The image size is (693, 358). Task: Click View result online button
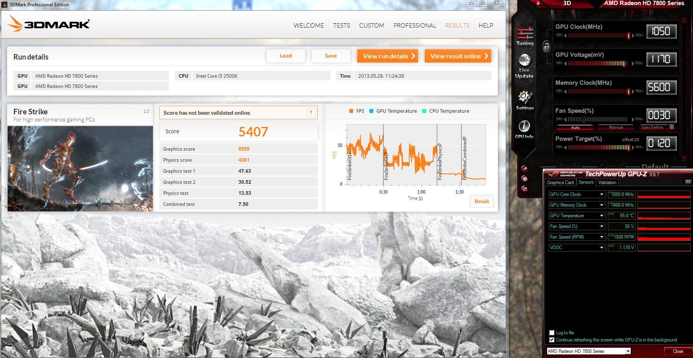[458, 56]
